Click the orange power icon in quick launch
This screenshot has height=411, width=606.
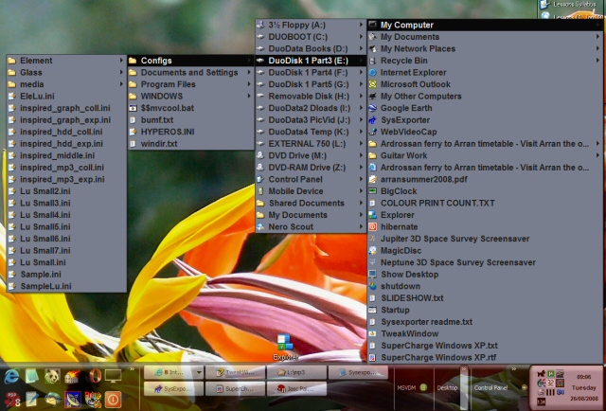[114, 400]
